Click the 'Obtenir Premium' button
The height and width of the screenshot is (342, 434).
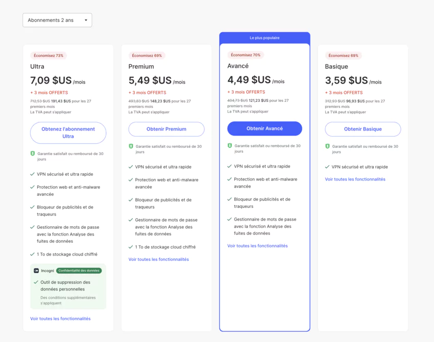pyautogui.click(x=166, y=129)
